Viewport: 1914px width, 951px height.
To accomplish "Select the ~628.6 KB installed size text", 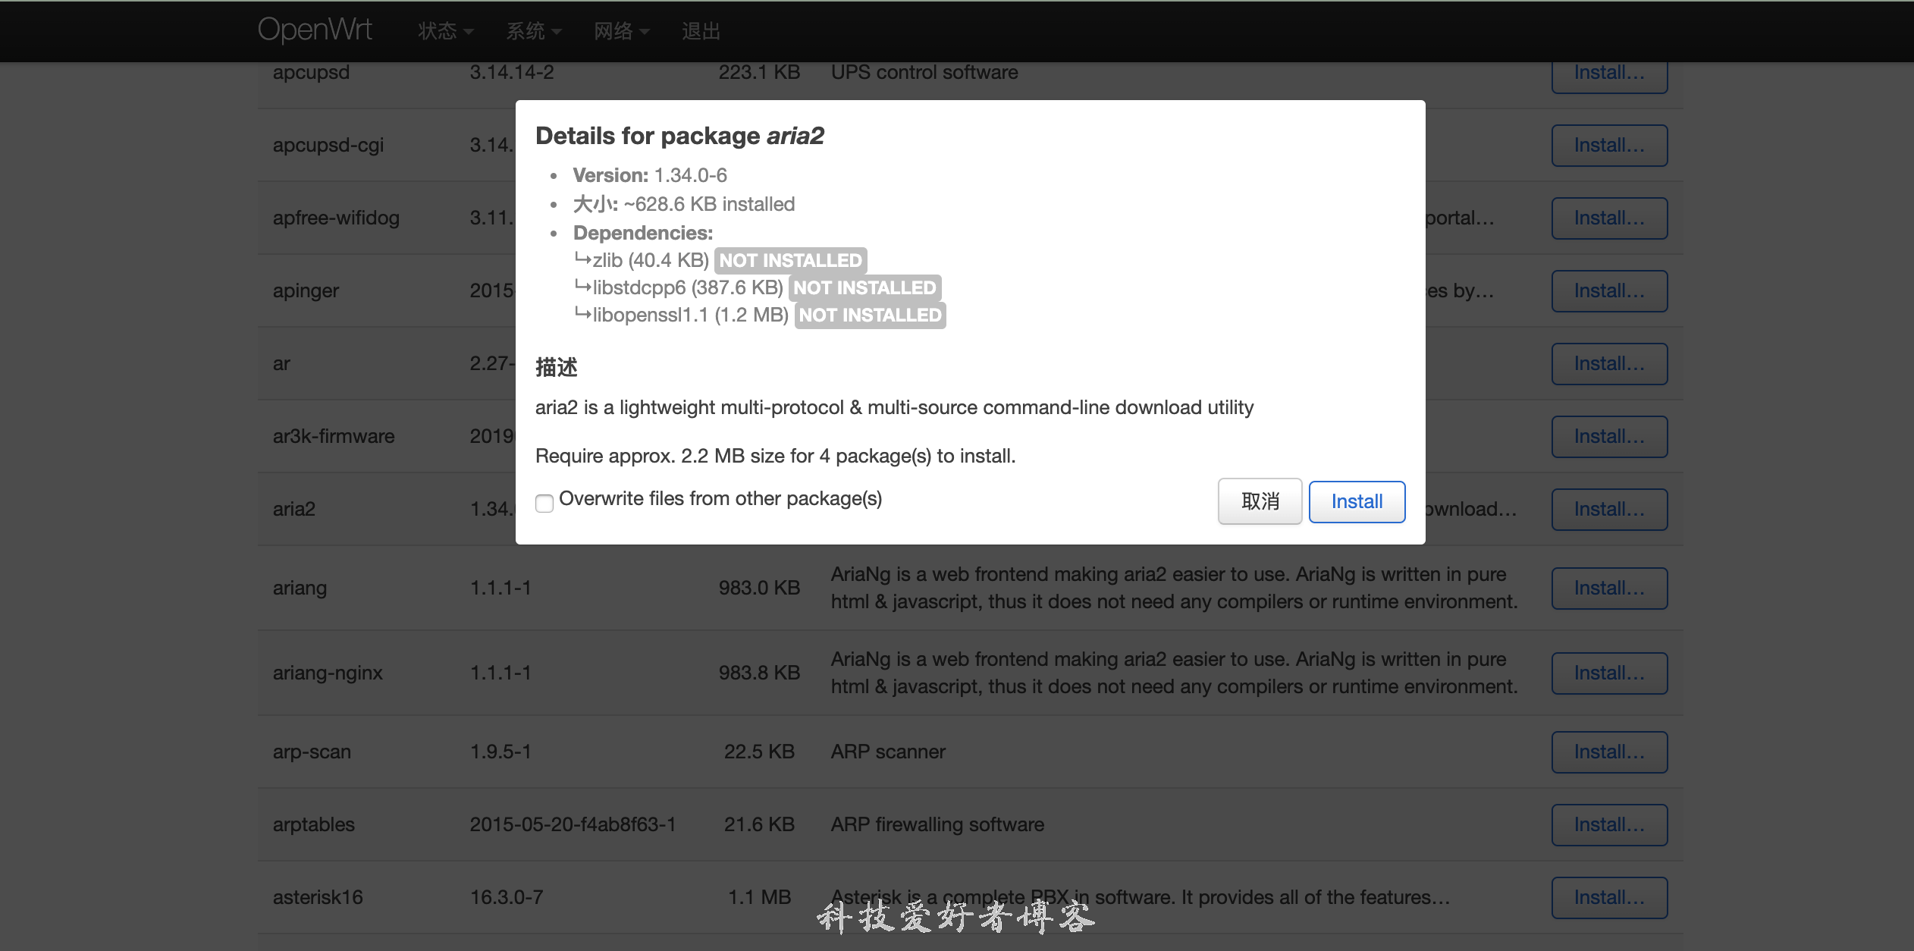I will pos(709,204).
